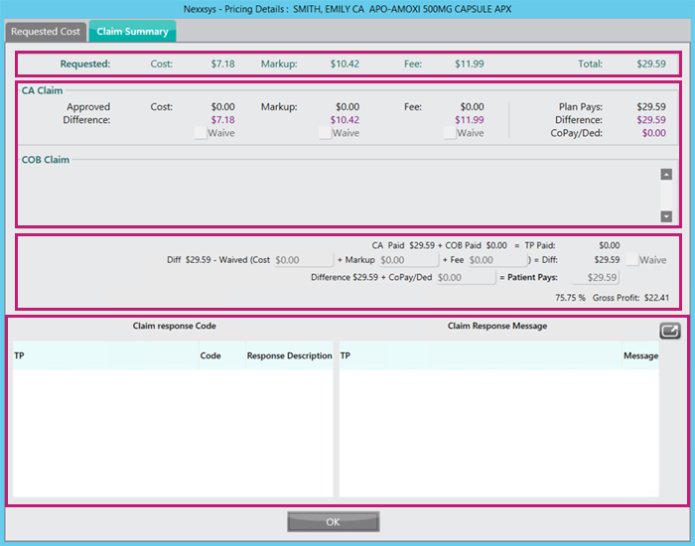Click the Requested Fee value $11.99
This screenshot has height=546, width=695.
pos(470,64)
